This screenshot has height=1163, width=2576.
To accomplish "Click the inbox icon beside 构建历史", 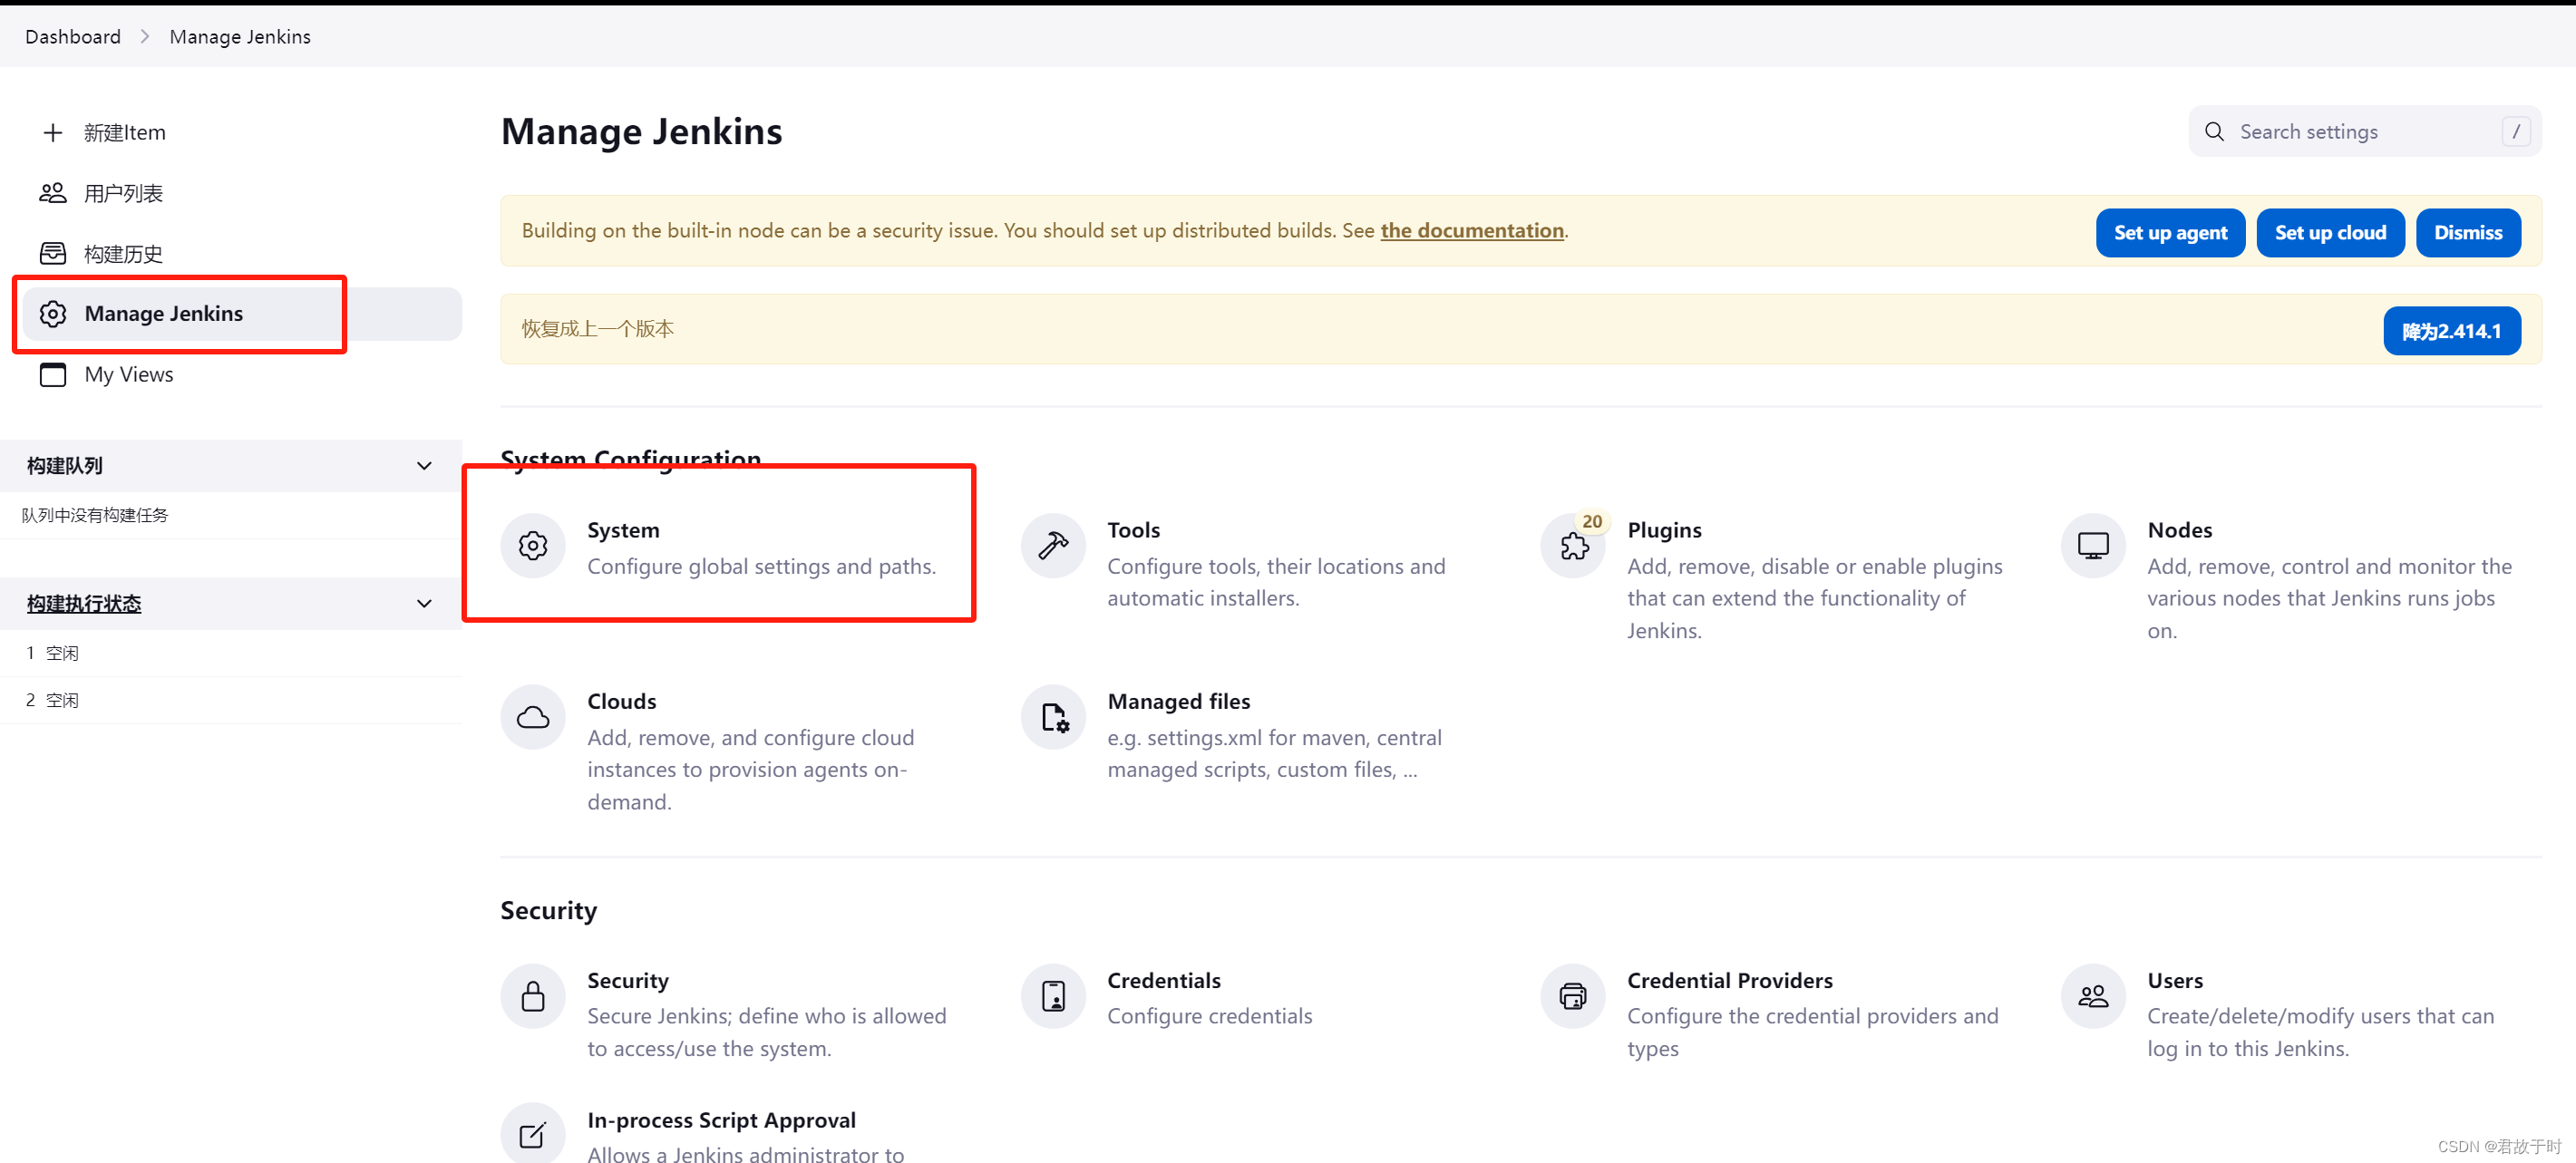I will (x=53, y=253).
